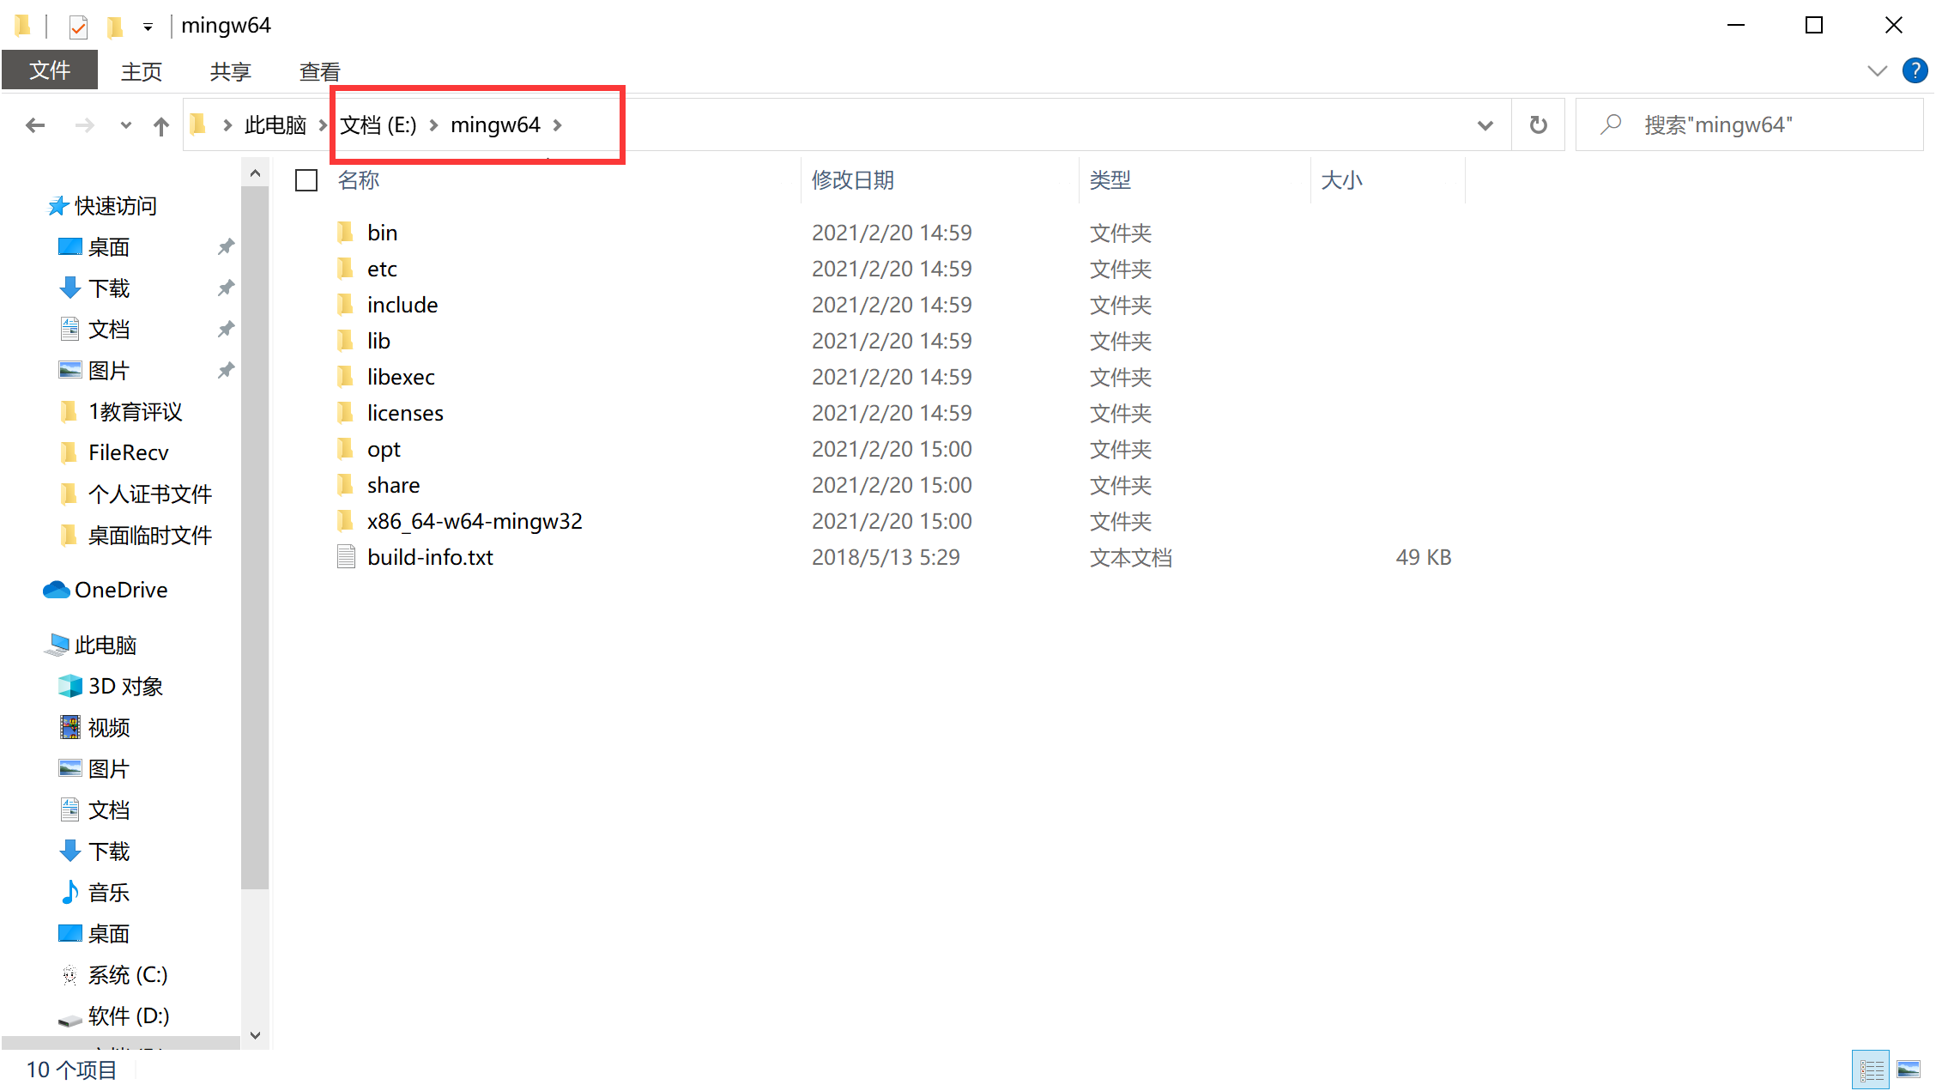Switch to large thumbnails view icon
The height and width of the screenshot is (1091, 1936).
tap(1909, 1070)
